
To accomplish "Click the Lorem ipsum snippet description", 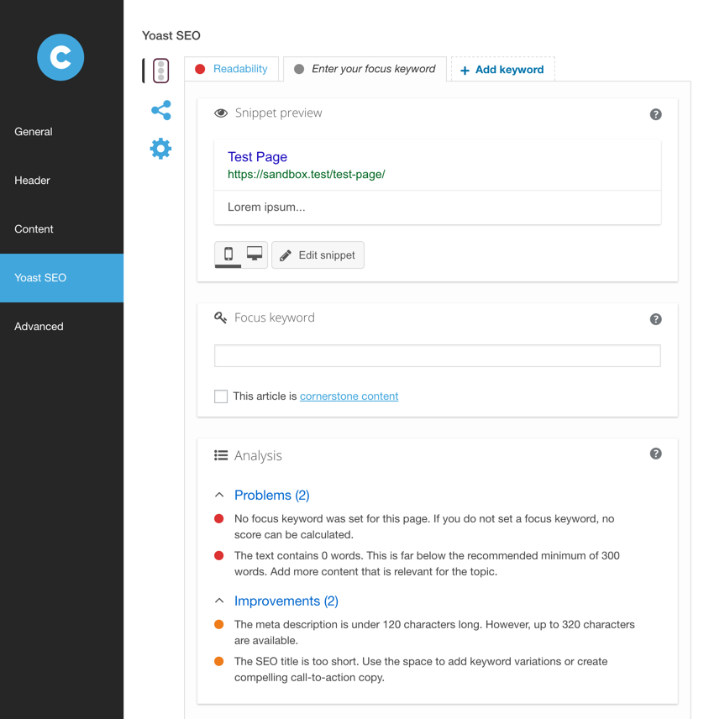I will pos(266,207).
